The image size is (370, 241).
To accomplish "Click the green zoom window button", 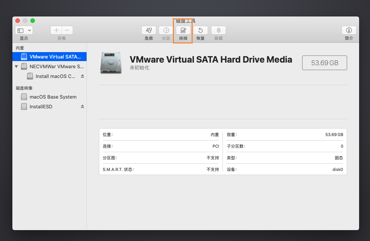I will click(33, 21).
